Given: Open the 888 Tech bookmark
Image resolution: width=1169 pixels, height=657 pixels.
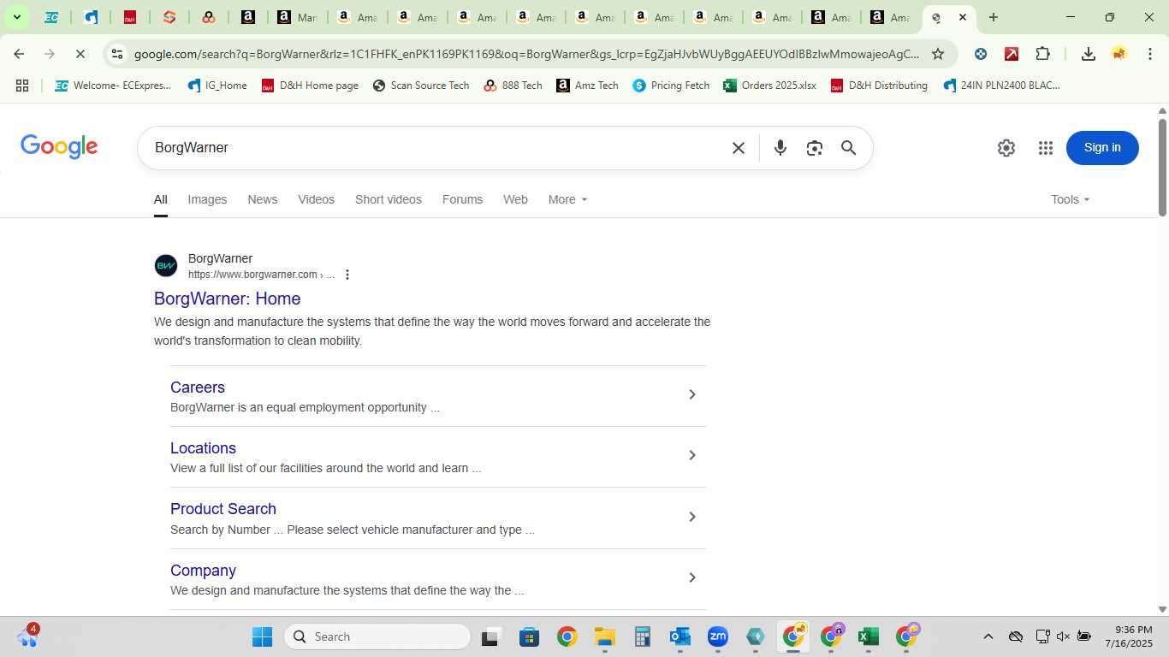Looking at the screenshot, I should tap(513, 86).
